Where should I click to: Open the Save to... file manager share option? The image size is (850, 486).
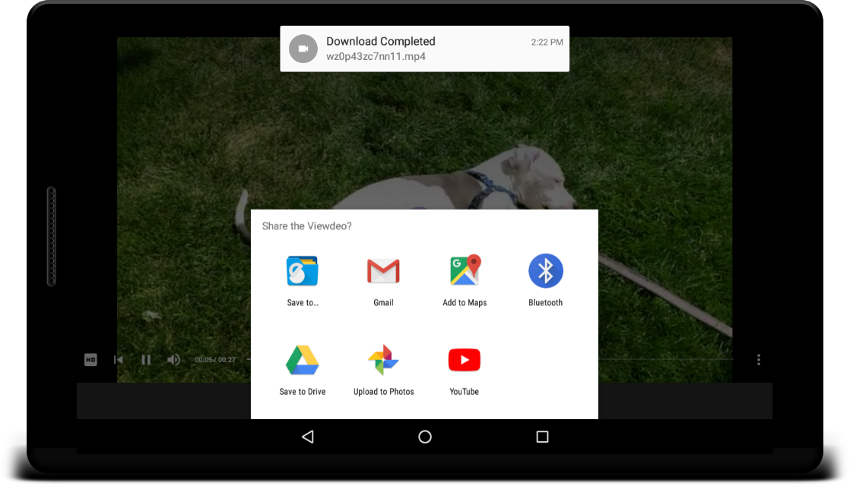coord(303,280)
